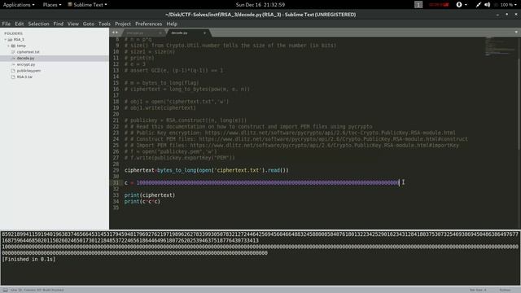Click the clock showing Sun Dec 16
Screen dimensions: 521x293
(x=260, y=5)
